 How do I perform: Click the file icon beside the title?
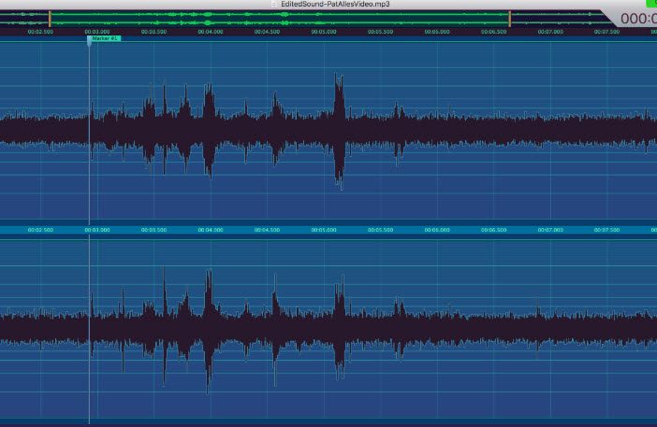click(x=274, y=4)
